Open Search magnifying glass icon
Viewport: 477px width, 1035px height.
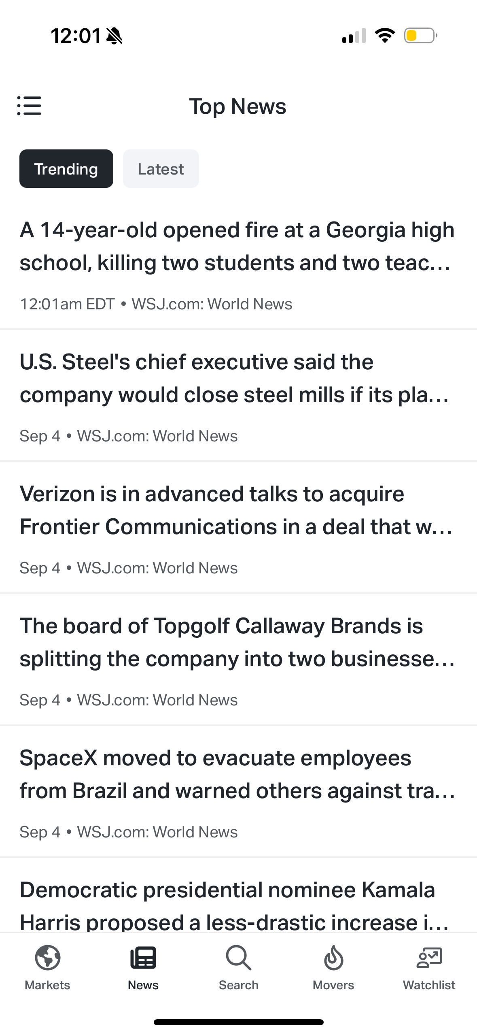[x=238, y=958]
